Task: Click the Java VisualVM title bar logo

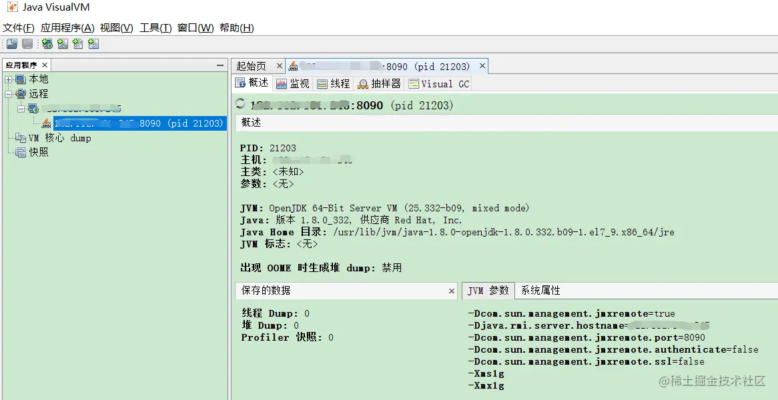Action: [x=12, y=7]
